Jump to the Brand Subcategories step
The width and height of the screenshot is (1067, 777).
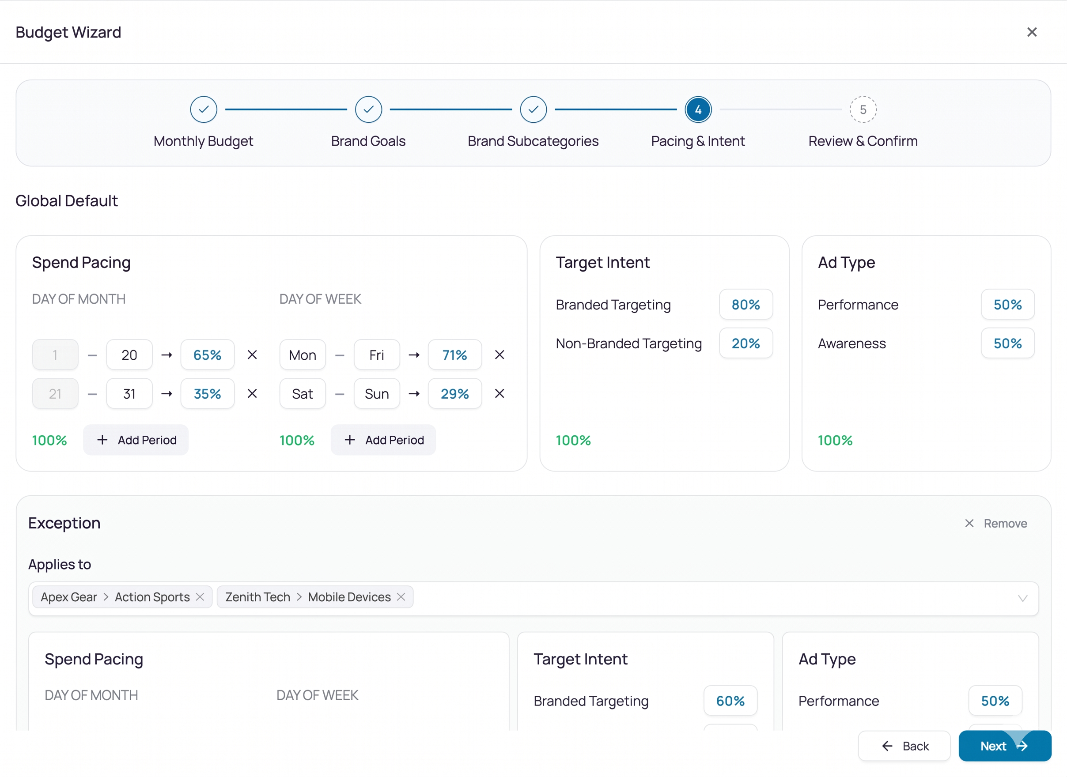coord(533,109)
